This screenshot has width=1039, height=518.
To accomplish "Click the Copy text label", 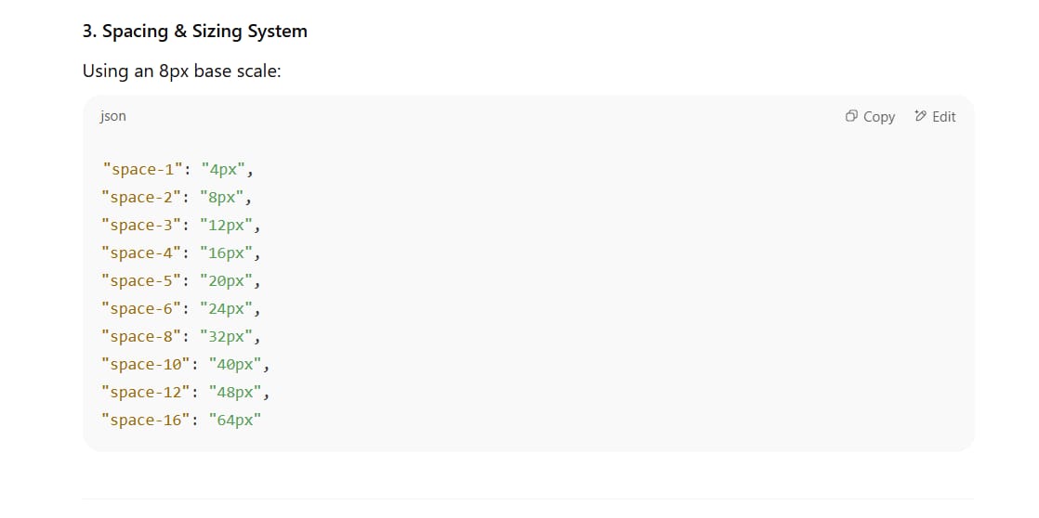I will 879,117.
